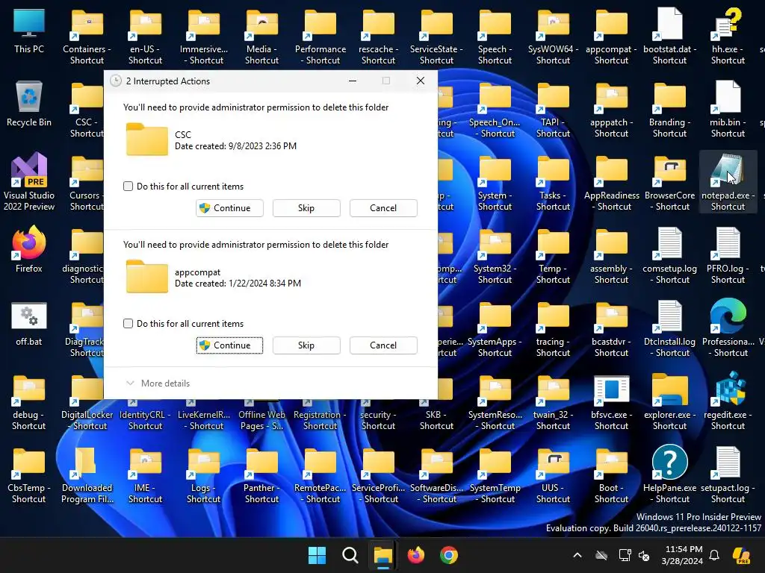Image resolution: width=765 pixels, height=573 pixels.
Task: Show hidden system tray icons chevron
Action: [x=577, y=555]
